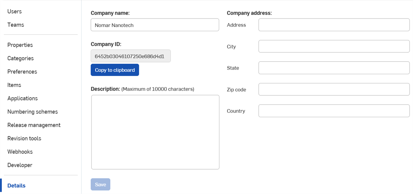Open the Developer section
Viewport: 413px width, 194px height.
click(20, 165)
